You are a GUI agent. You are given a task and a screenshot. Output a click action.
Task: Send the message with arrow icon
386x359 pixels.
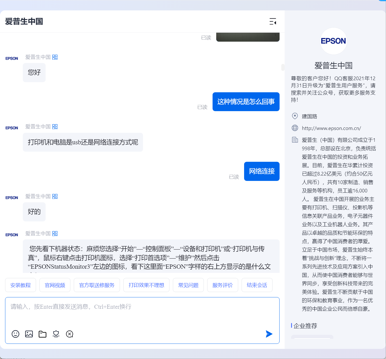point(269,334)
